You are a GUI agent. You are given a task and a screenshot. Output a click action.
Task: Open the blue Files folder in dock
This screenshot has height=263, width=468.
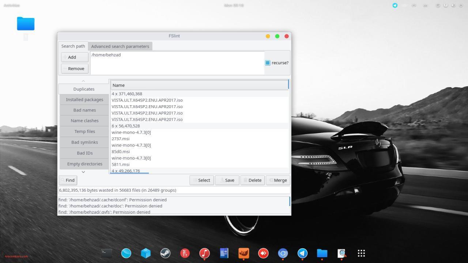[322, 253]
